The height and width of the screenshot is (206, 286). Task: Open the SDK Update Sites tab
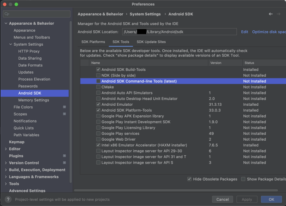tap(151, 42)
